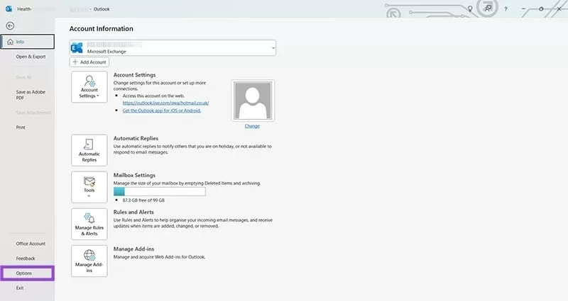
Task: Click the Manage Add-ins globe icon
Action: (x=89, y=260)
